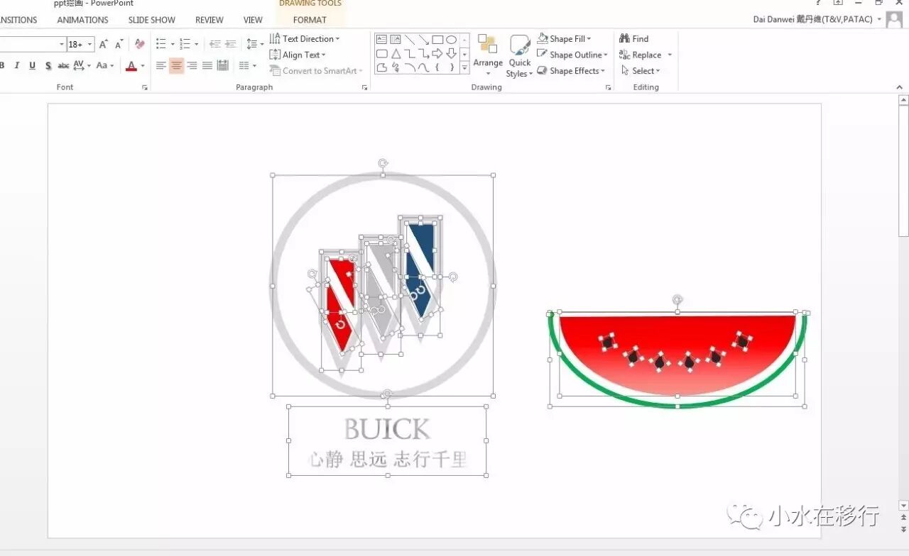909x556 pixels.
Task: Open the font color dropdown arrow
Action: pyautogui.click(x=143, y=66)
